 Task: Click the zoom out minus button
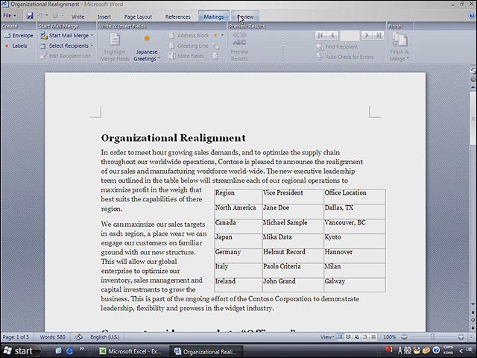tap(404, 337)
